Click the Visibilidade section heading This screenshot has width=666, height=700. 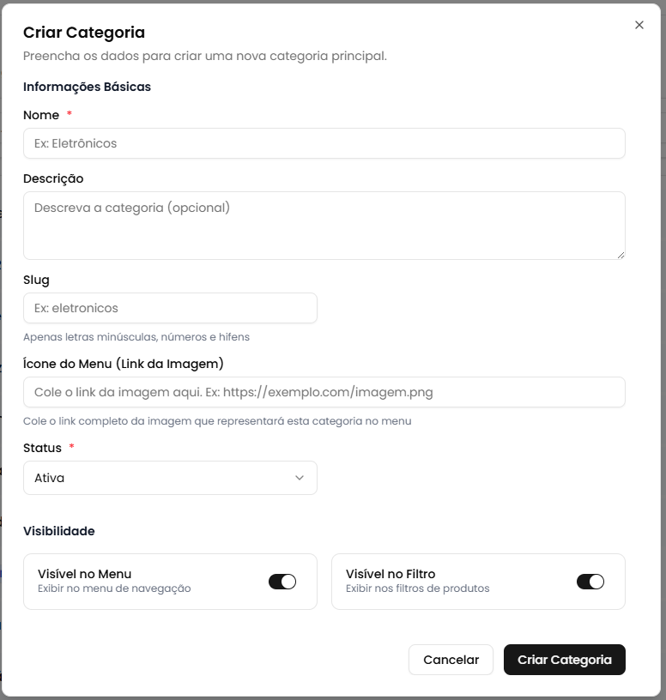pyautogui.click(x=59, y=531)
